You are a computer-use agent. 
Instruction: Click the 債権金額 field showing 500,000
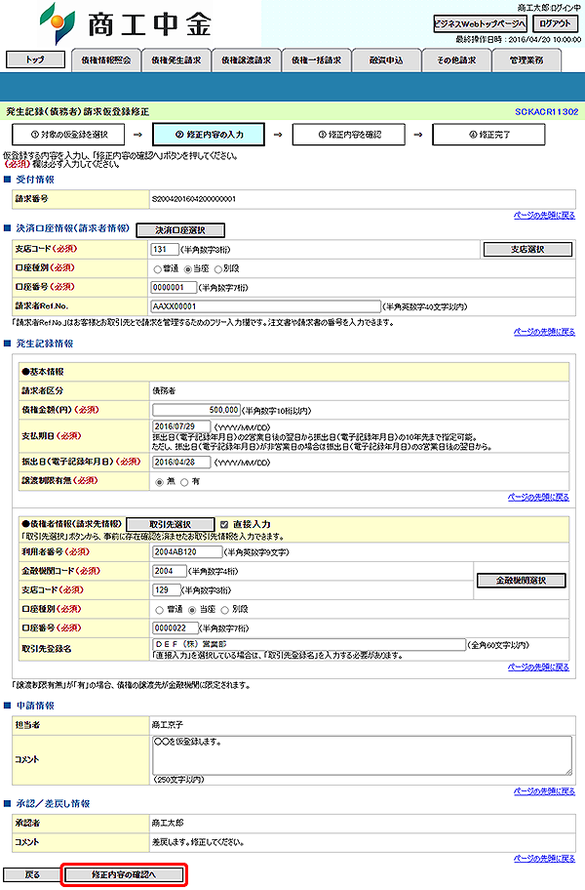(196, 410)
